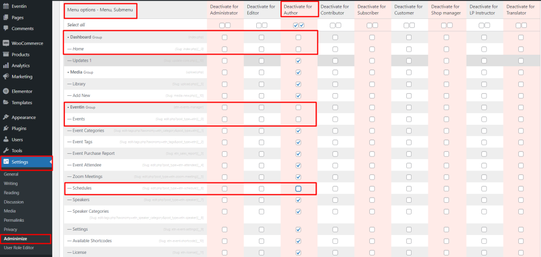Check Speakers for LP Instructor
The height and width of the screenshot is (257, 541).
pos(484,200)
